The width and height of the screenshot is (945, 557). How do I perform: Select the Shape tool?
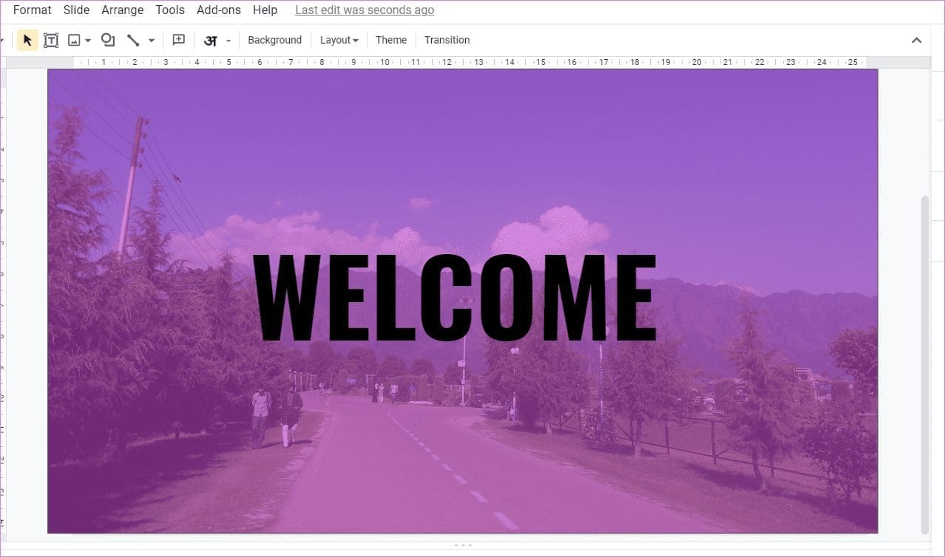tap(108, 40)
